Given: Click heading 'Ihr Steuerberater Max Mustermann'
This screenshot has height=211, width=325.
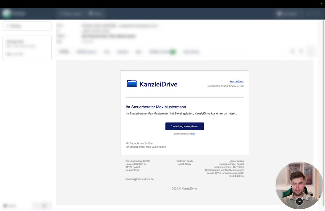Looking at the screenshot, I should pyautogui.click(x=156, y=107).
